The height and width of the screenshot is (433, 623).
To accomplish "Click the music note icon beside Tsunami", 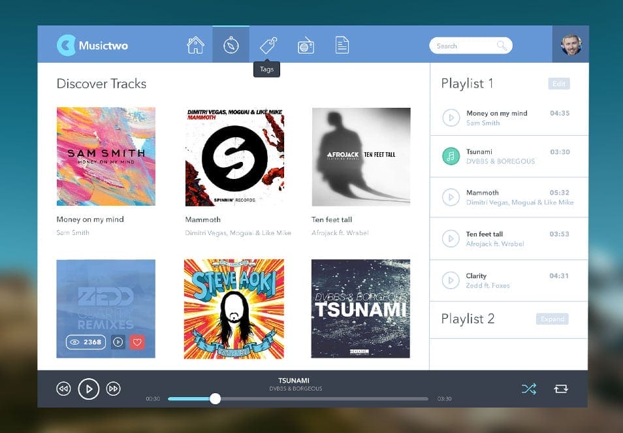I will click(451, 155).
